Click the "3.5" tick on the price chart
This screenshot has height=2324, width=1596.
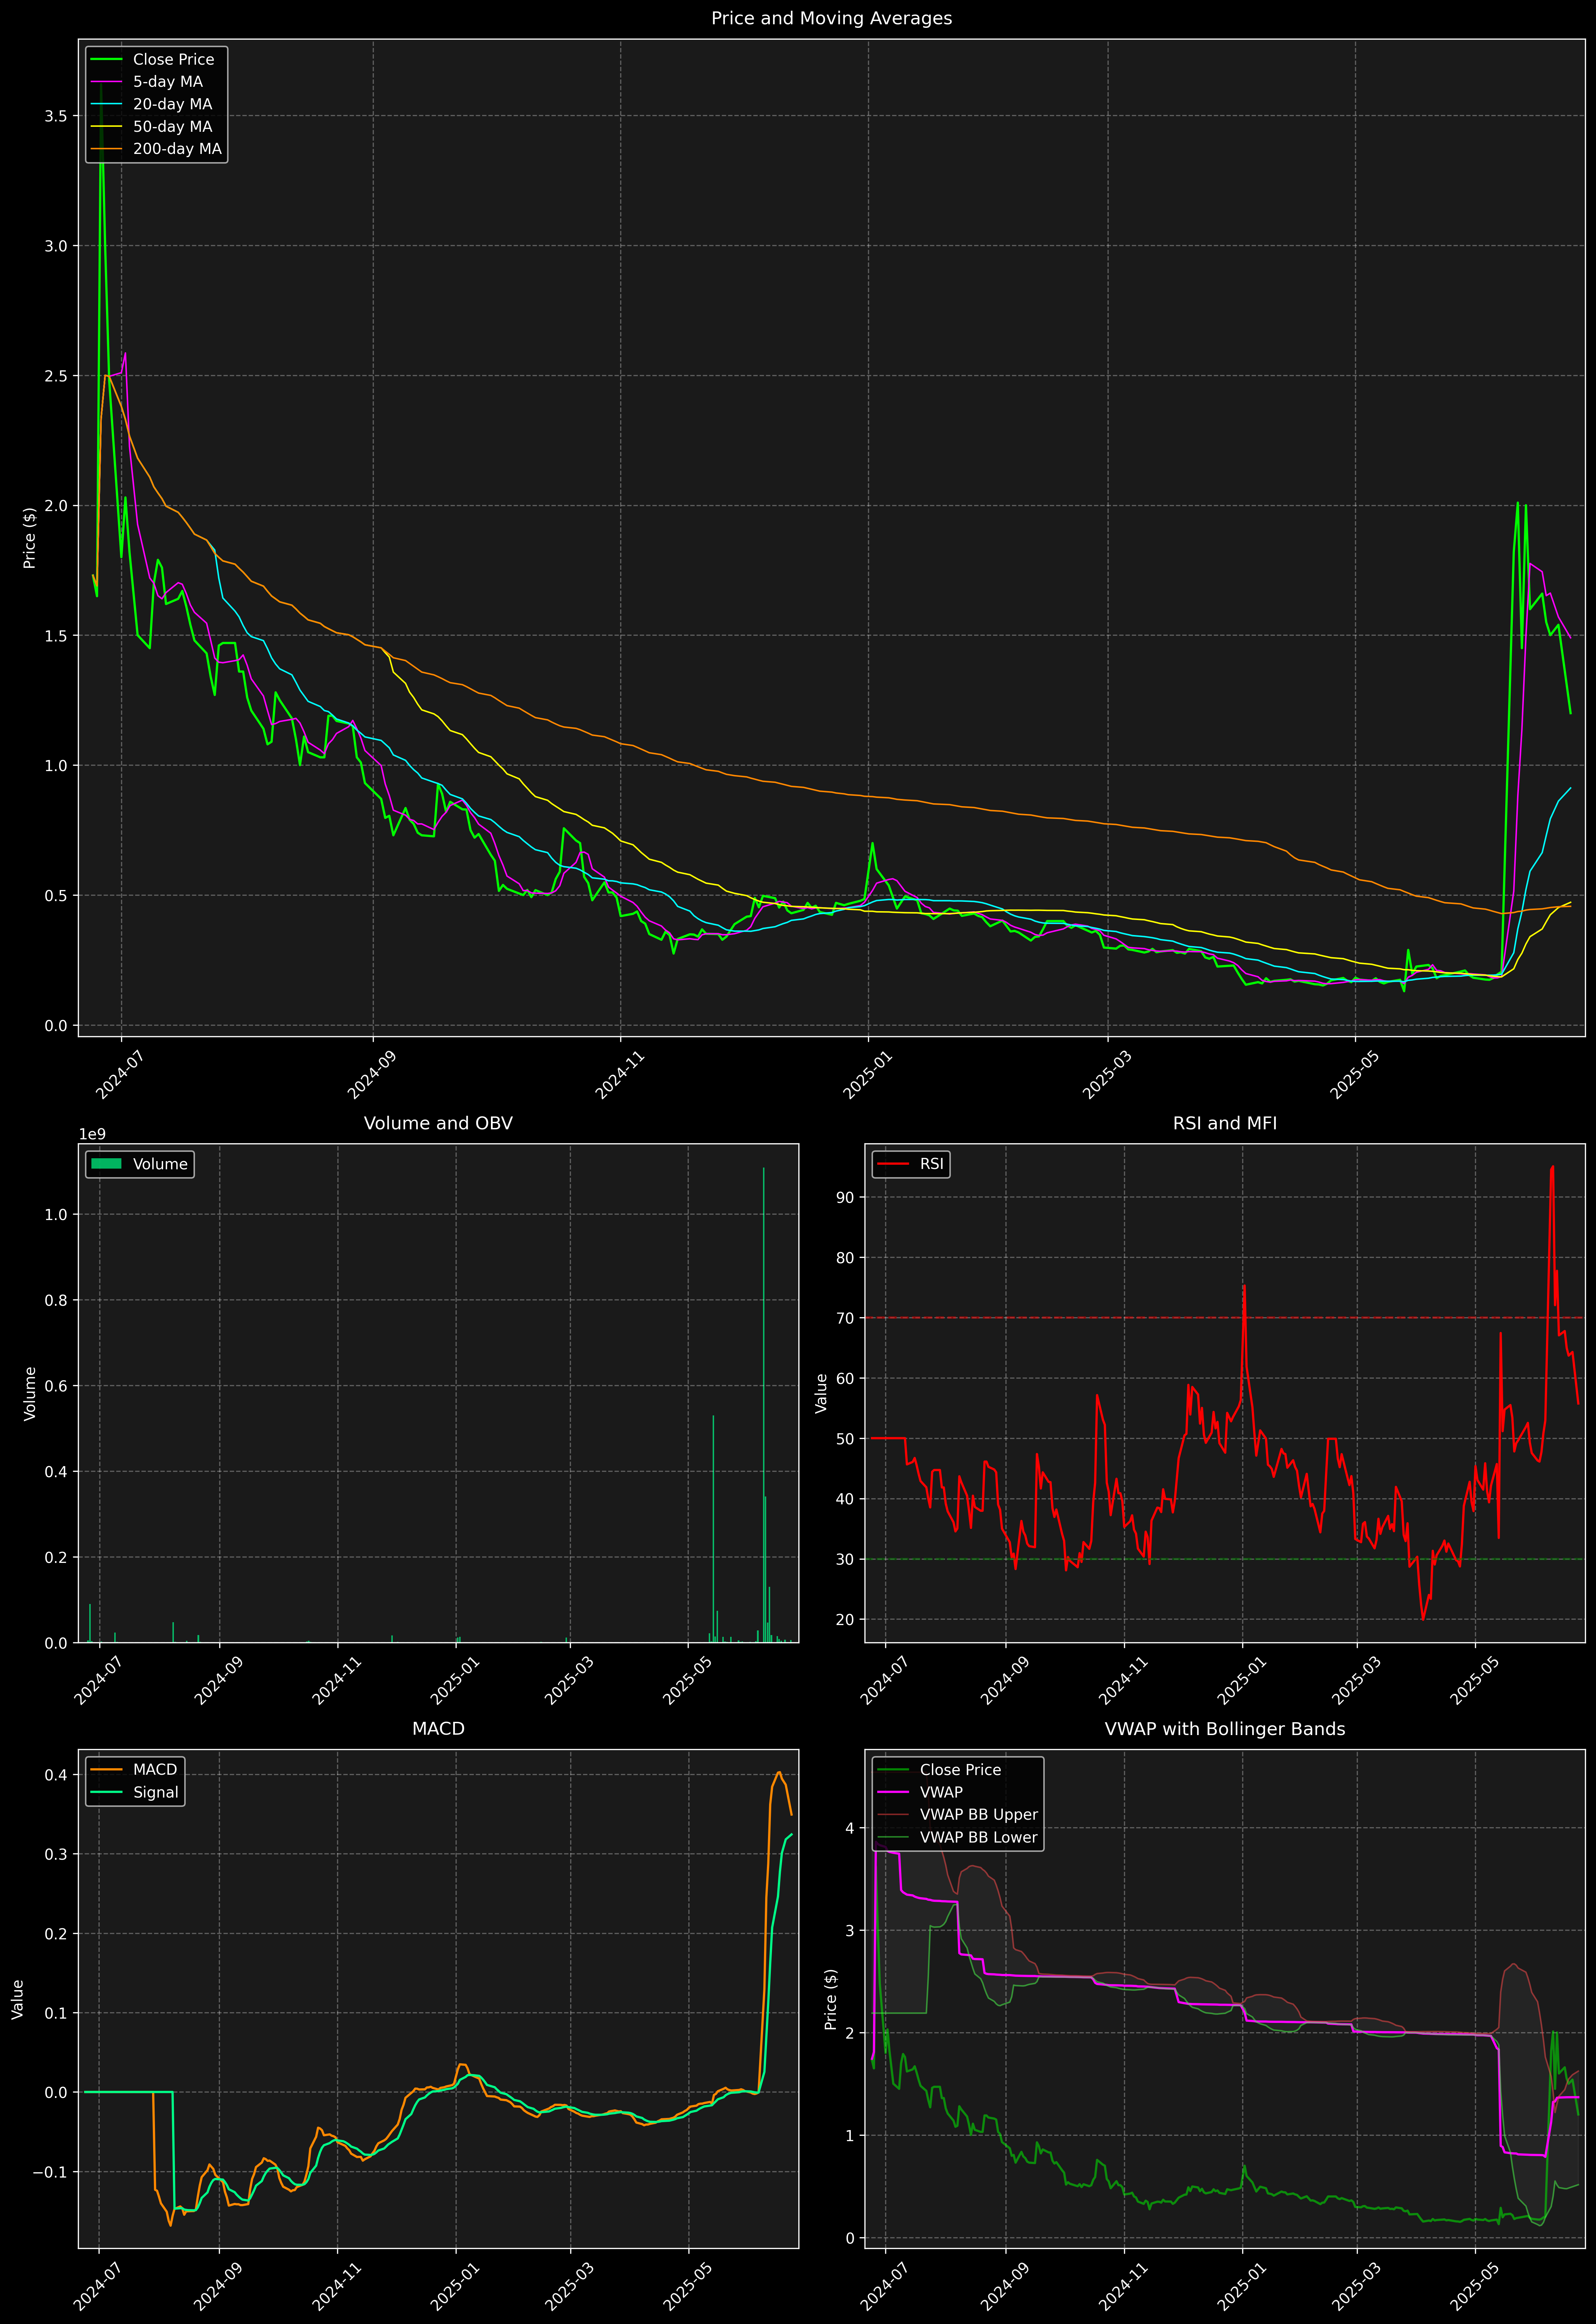[x=56, y=116]
